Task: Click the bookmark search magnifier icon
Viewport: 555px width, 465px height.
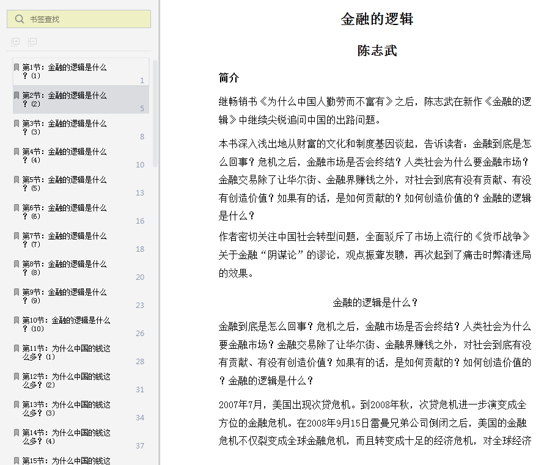Action: coord(20,19)
